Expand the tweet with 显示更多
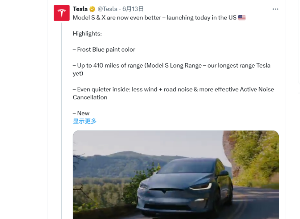This screenshot has width=300, height=219. tap(85, 121)
